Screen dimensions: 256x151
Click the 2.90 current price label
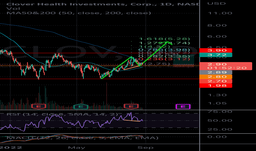coord(217,64)
